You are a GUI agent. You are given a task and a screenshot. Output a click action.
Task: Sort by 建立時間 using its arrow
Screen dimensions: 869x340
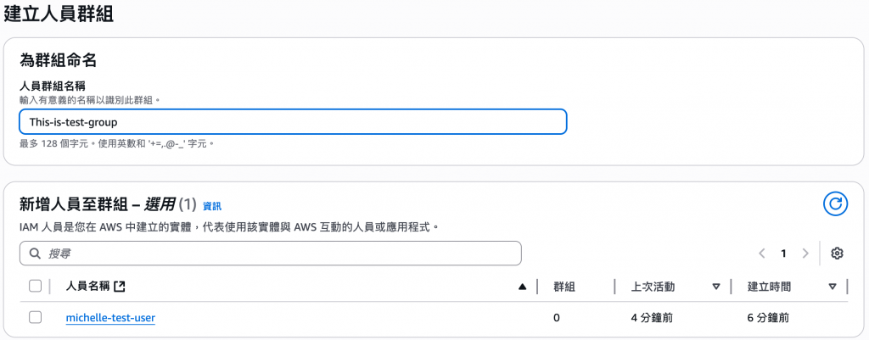coord(832,287)
